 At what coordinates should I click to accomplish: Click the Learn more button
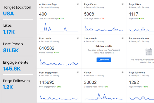pyautogui.click(x=104, y=60)
